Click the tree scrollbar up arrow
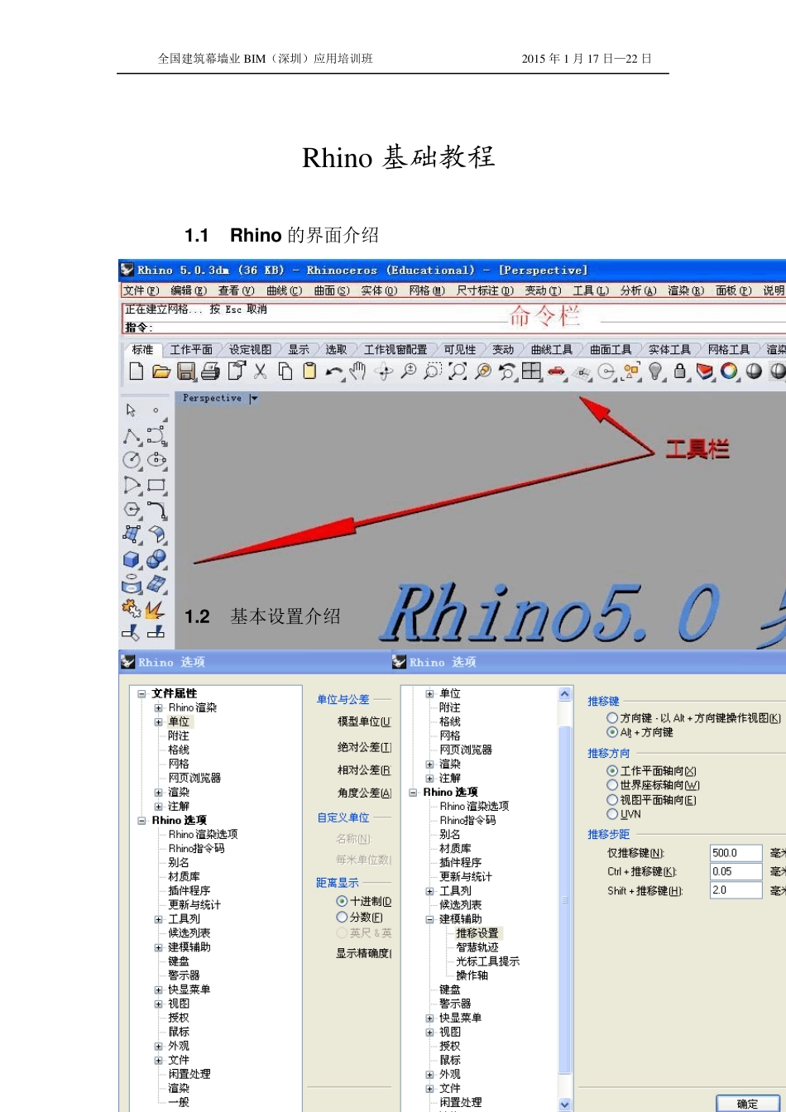The width and height of the screenshot is (786, 1112). [565, 694]
